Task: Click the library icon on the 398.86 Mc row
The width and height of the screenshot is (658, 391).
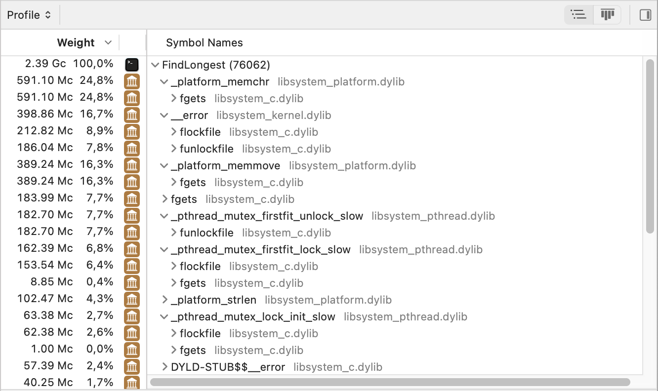Action: click(x=131, y=115)
